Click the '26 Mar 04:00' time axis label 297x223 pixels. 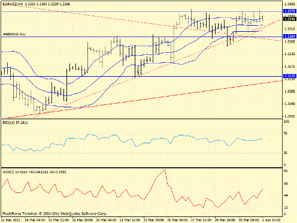[x=178, y=220]
